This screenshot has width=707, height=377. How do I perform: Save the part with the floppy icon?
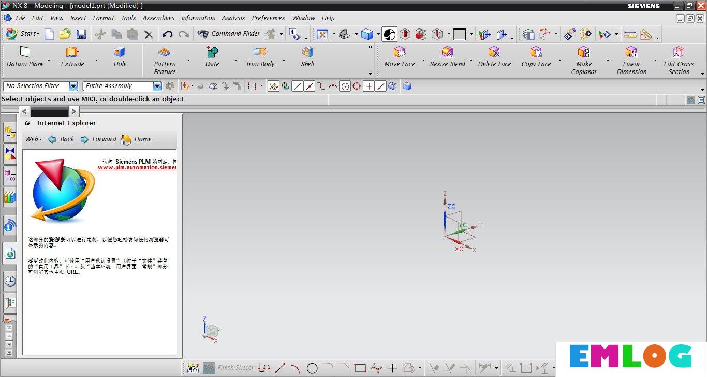[81, 34]
